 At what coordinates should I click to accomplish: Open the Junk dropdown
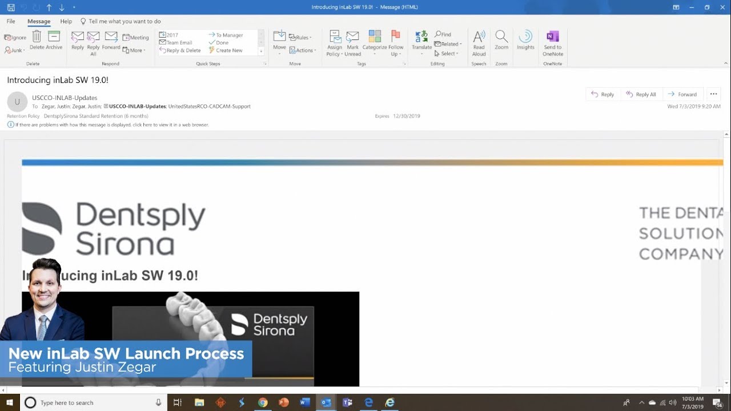15,50
